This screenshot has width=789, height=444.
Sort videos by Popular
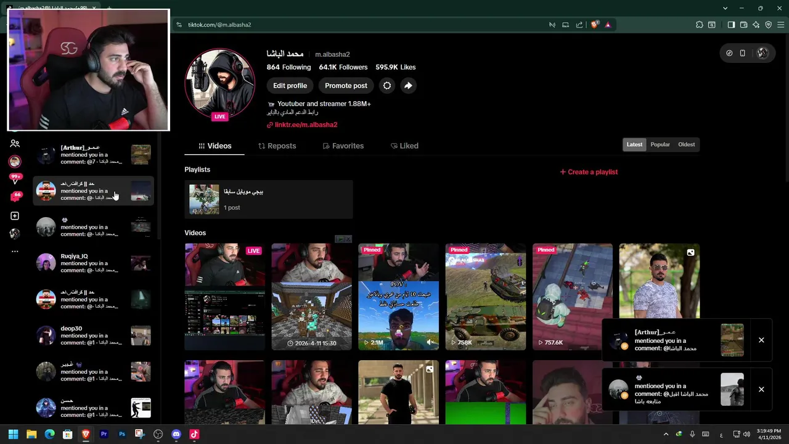660,144
